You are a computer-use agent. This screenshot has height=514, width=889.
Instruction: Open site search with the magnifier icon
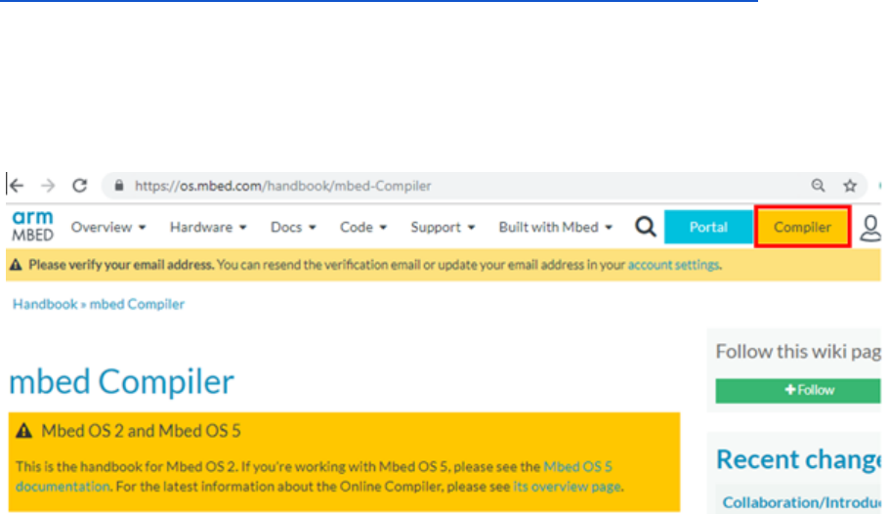(x=645, y=227)
